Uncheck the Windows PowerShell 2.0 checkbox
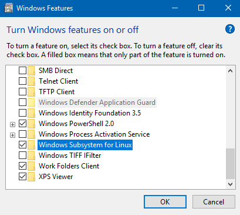 22,123
